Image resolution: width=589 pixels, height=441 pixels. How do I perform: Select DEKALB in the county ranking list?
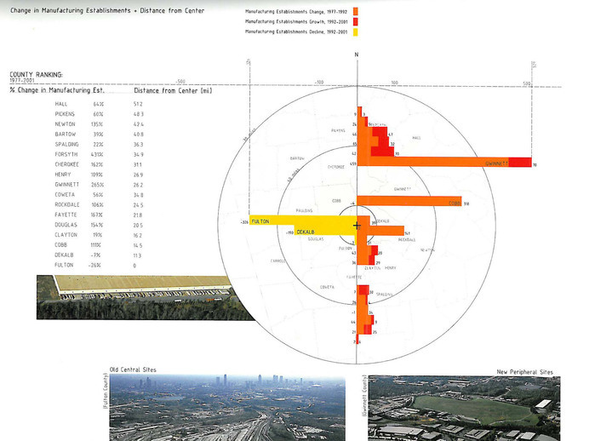click(64, 255)
